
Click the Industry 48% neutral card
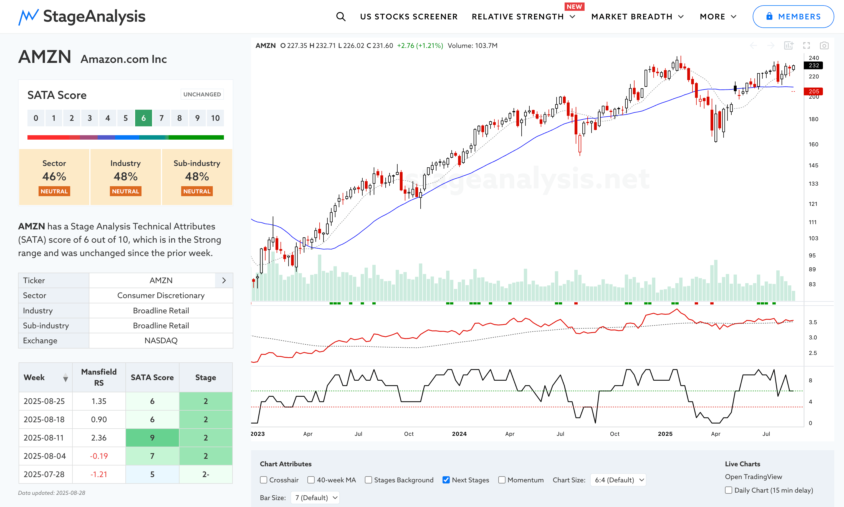[x=126, y=177]
